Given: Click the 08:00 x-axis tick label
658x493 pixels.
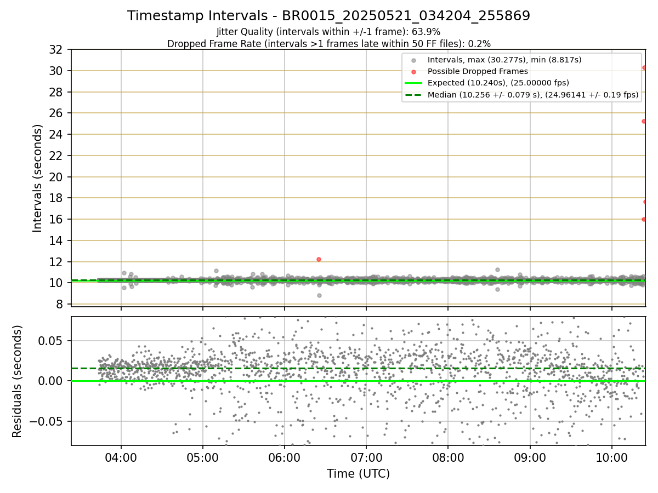Looking at the screenshot, I should pyautogui.click(x=448, y=457).
